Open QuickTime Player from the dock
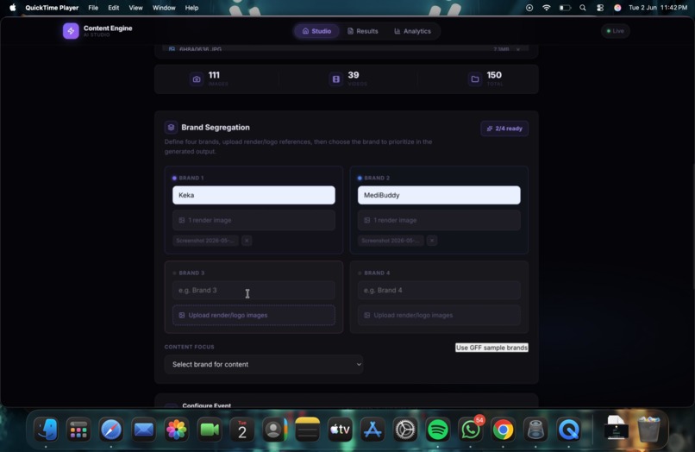 pyautogui.click(x=569, y=430)
